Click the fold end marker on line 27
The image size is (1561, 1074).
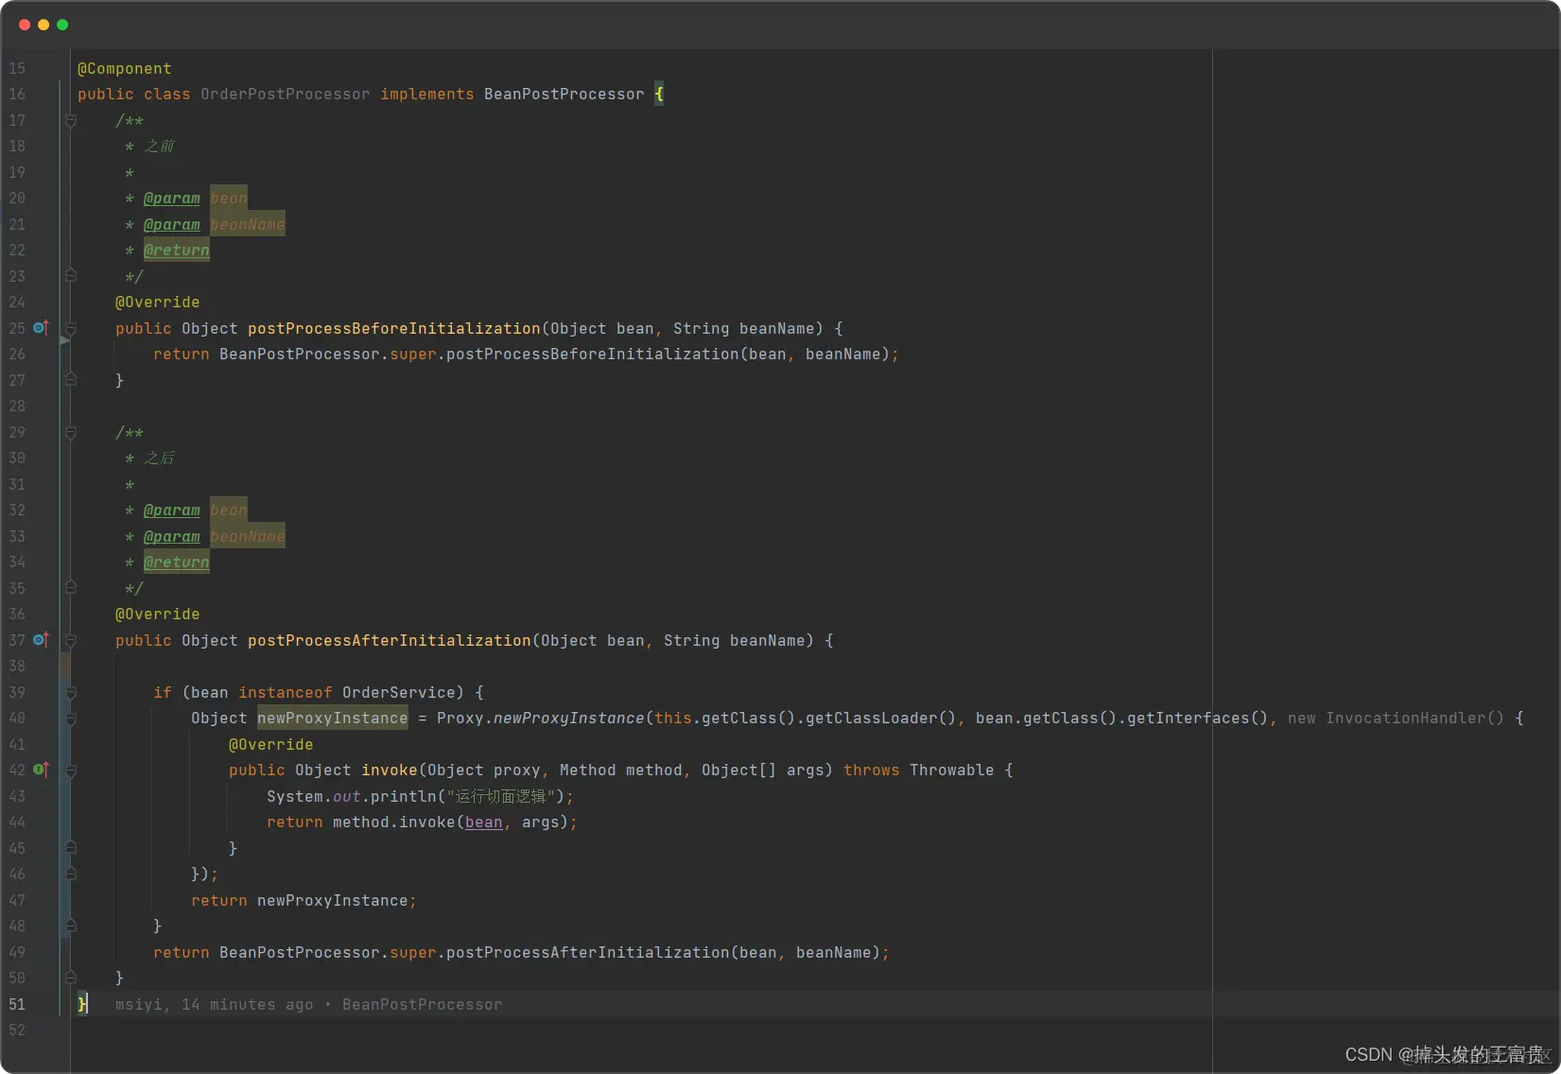coord(71,379)
